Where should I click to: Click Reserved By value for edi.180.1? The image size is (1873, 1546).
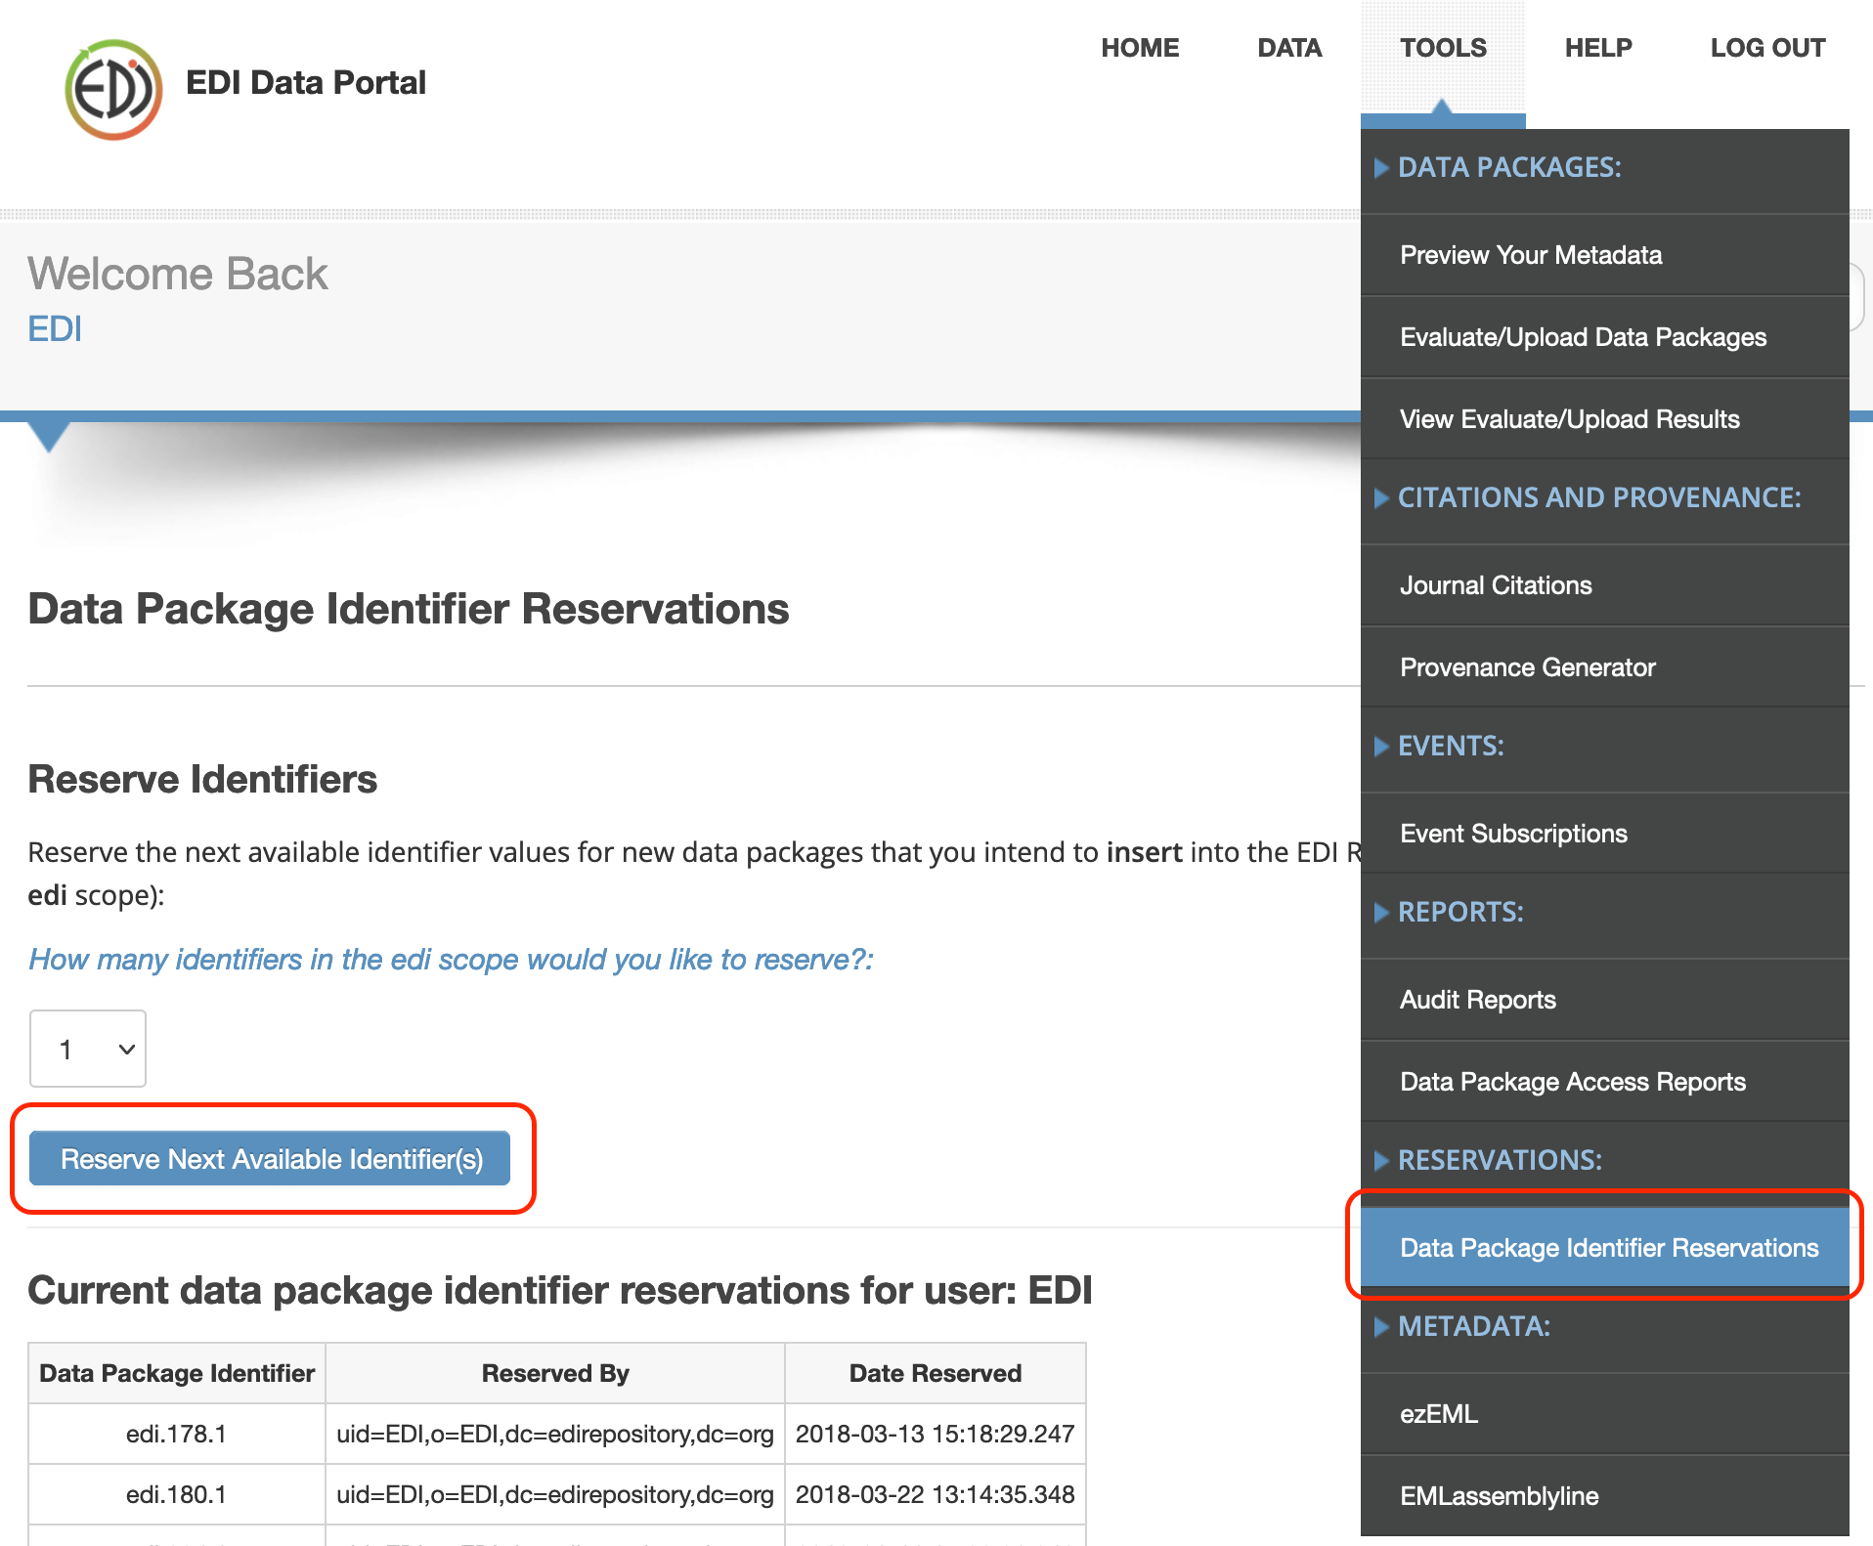[x=555, y=1494]
